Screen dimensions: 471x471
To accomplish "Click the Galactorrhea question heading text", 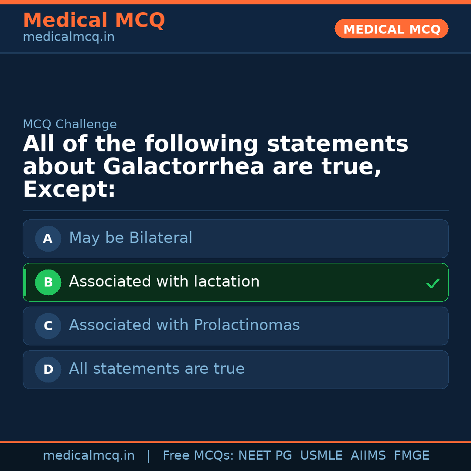I will point(215,167).
